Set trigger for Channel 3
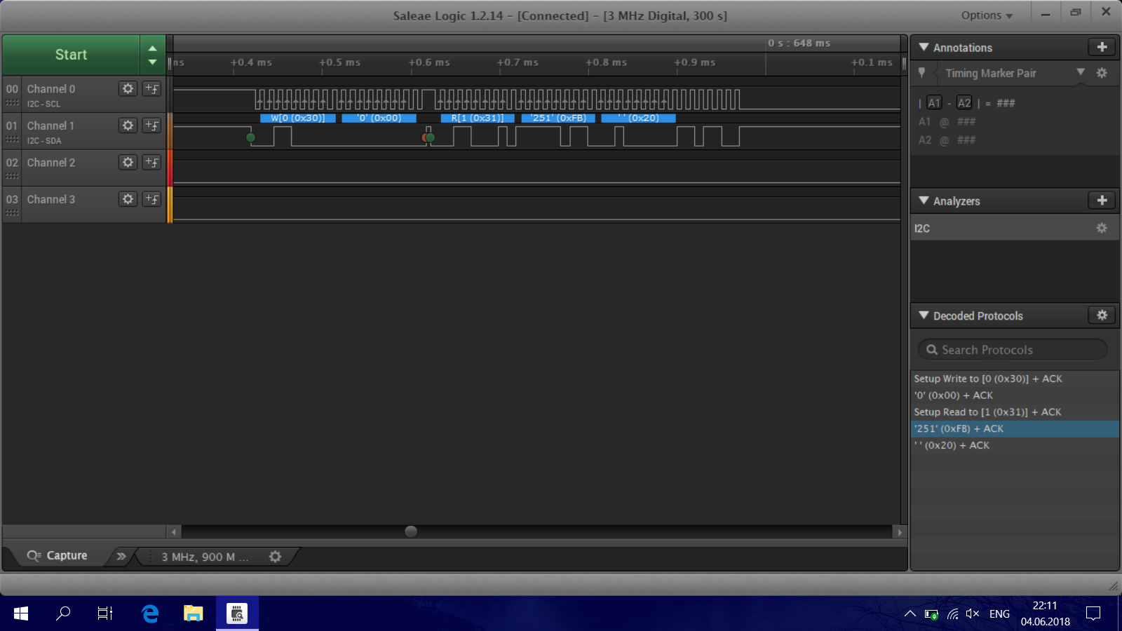 (x=151, y=199)
